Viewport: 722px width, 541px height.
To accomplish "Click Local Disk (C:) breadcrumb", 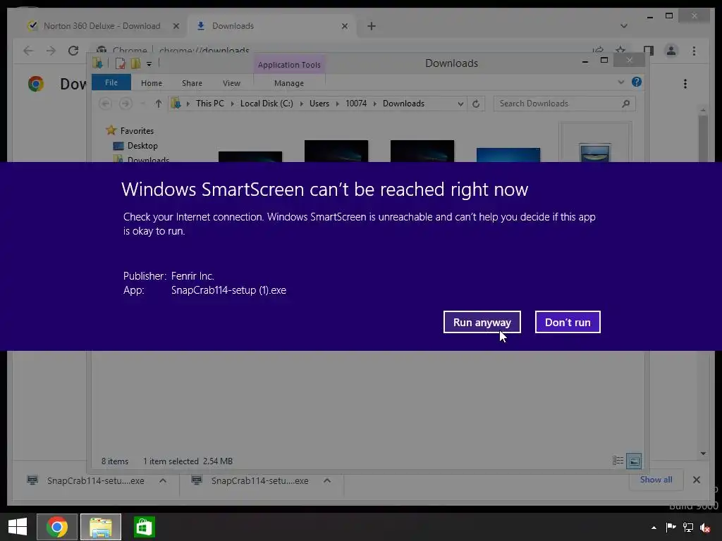I will [x=267, y=104].
